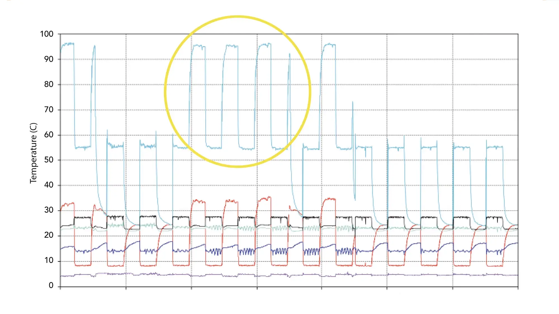Select the 0 label at axis origin
The width and height of the screenshot is (559, 314).
51,285
